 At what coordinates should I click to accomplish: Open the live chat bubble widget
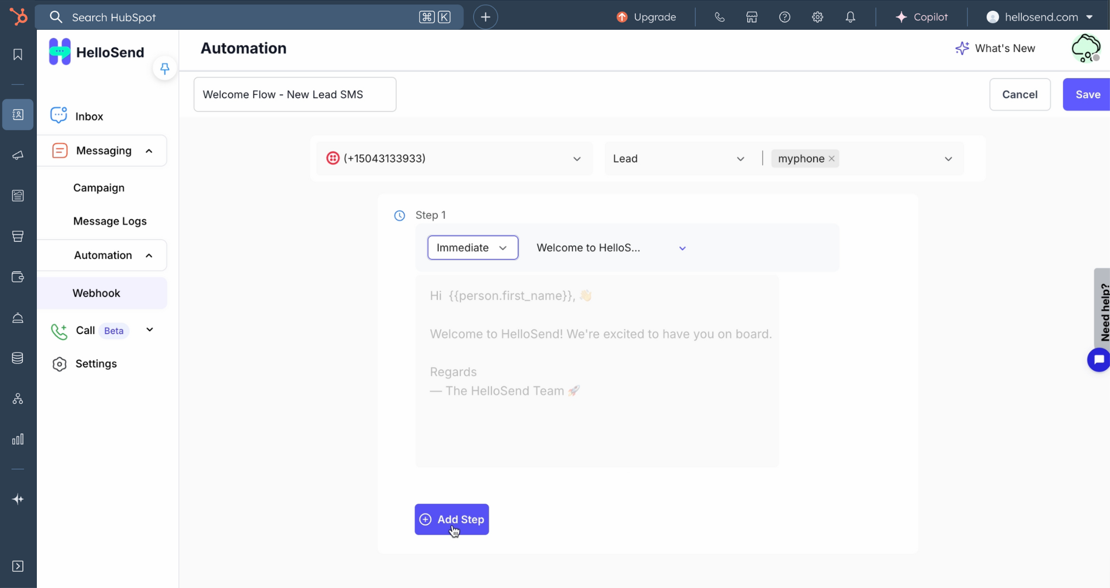tap(1099, 360)
